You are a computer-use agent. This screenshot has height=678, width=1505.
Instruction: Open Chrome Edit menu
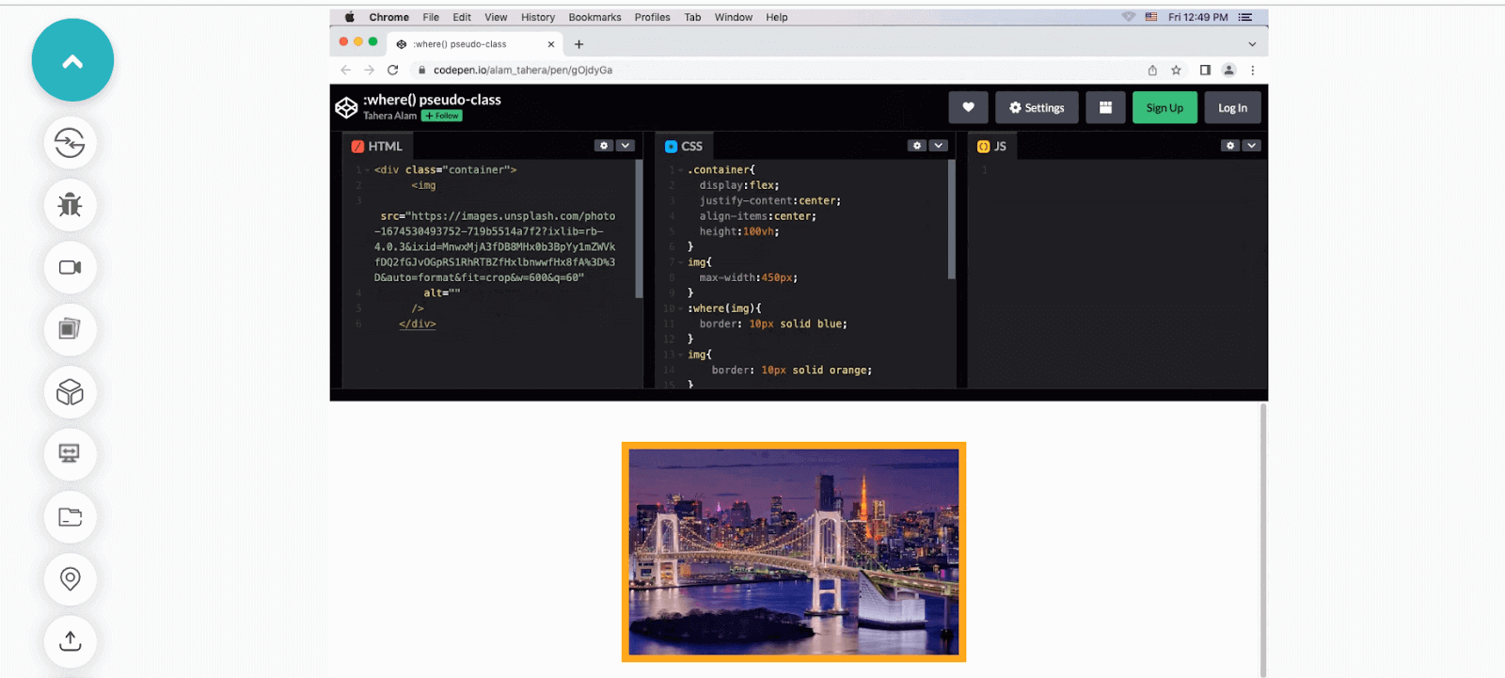[x=462, y=17]
